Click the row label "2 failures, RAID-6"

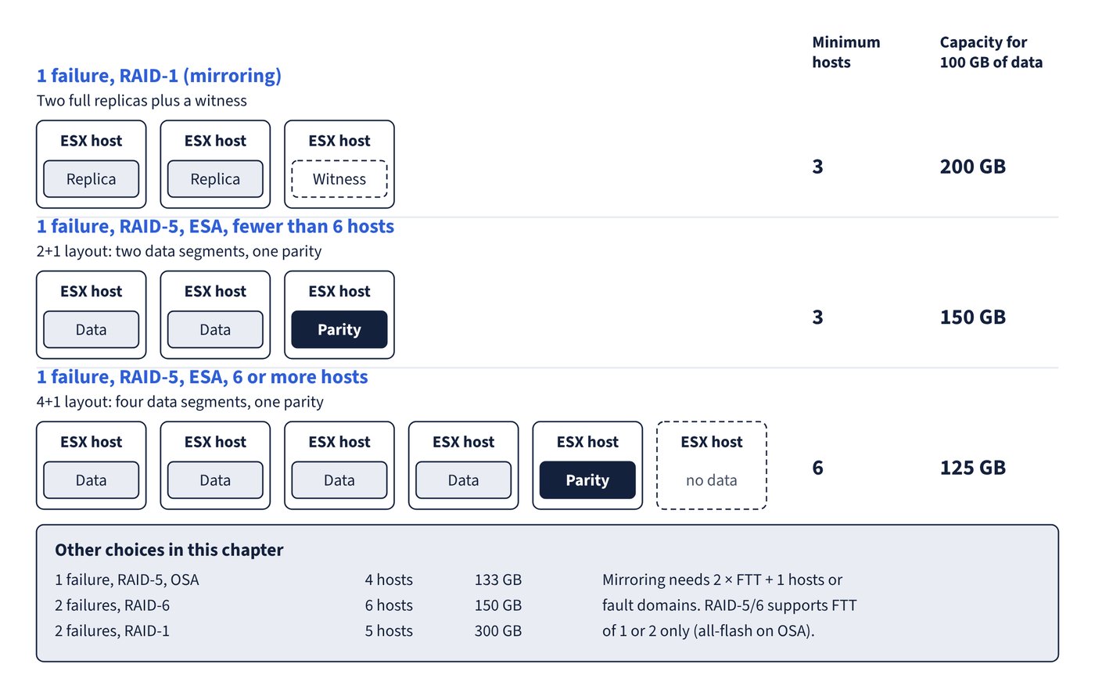point(112,605)
